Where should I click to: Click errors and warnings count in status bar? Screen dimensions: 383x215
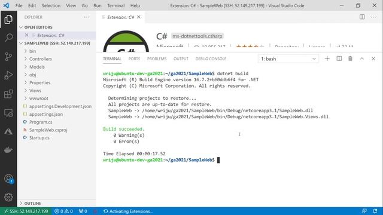63,211
